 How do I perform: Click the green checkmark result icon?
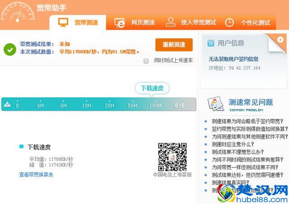pos(10,50)
